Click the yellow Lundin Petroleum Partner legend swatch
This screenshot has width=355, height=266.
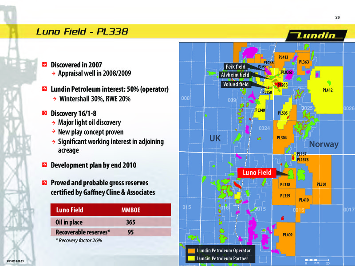click(x=192, y=258)
